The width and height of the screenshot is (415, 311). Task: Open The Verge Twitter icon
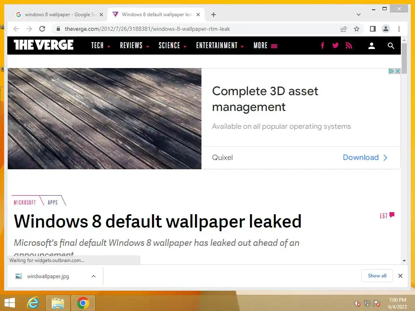pos(335,45)
